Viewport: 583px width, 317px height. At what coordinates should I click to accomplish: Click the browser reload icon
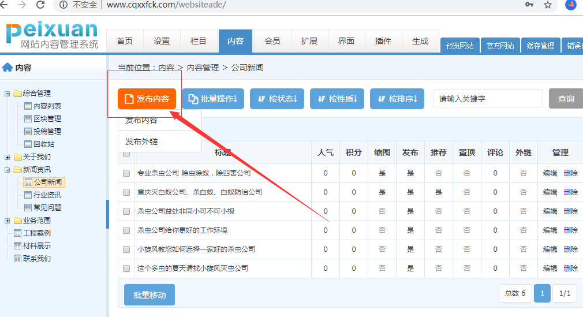click(40, 5)
